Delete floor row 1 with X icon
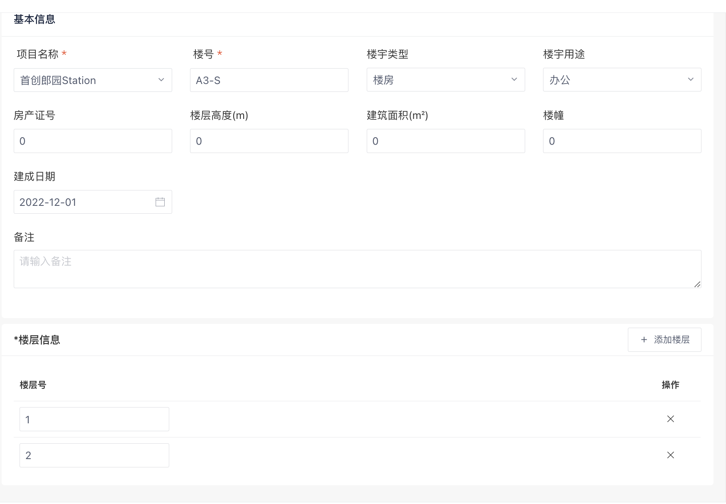The width and height of the screenshot is (726, 504). (x=670, y=419)
